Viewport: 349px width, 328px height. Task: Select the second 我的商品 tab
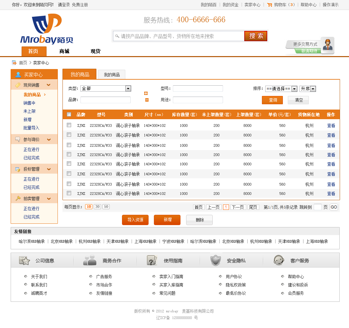tap(112, 75)
